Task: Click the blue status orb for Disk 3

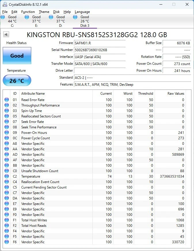Action: 75,17
